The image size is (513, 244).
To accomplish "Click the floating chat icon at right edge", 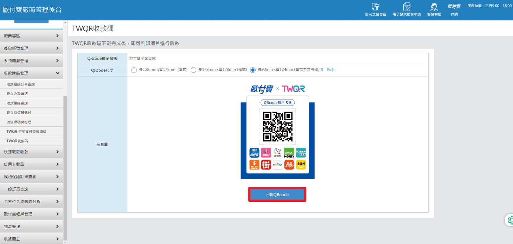I will pos(509,220).
